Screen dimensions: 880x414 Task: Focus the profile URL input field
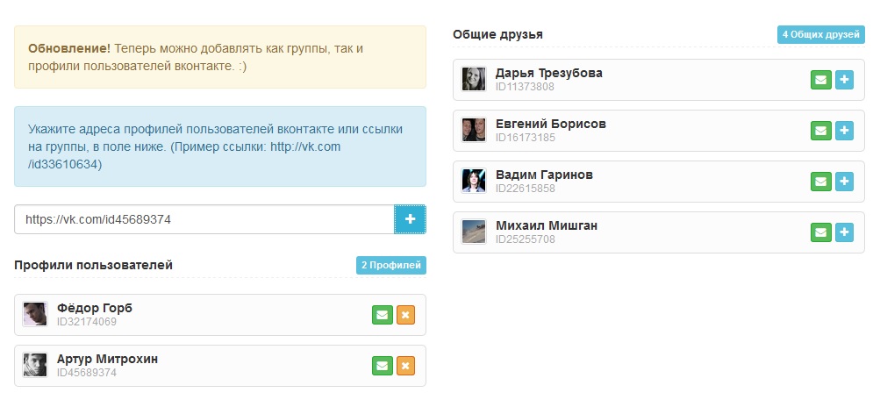[204, 219]
